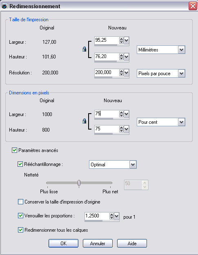Click the pixel height input field

pos(107,129)
